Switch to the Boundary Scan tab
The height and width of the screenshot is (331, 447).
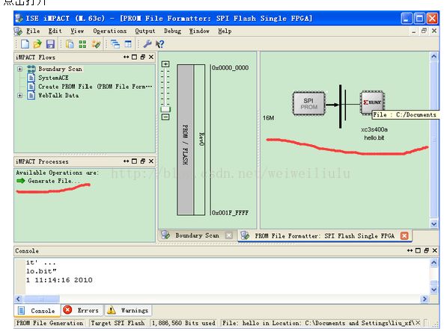click(x=197, y=235)
